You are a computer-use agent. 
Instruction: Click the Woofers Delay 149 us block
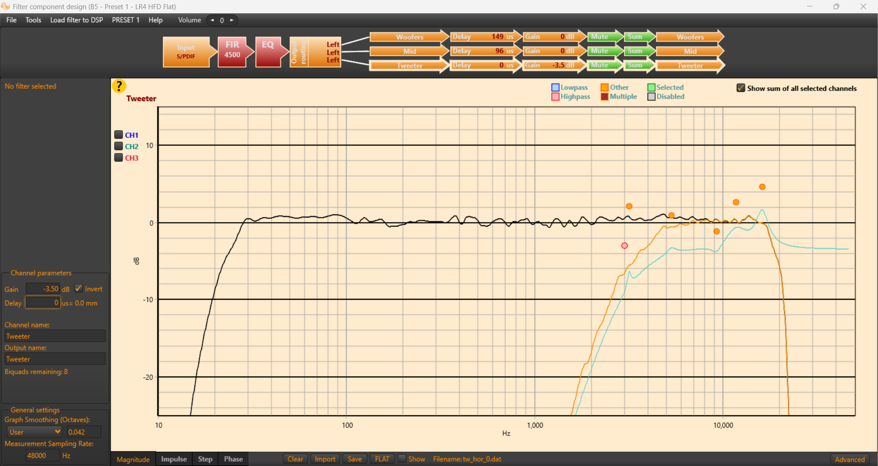pos(486,37)
